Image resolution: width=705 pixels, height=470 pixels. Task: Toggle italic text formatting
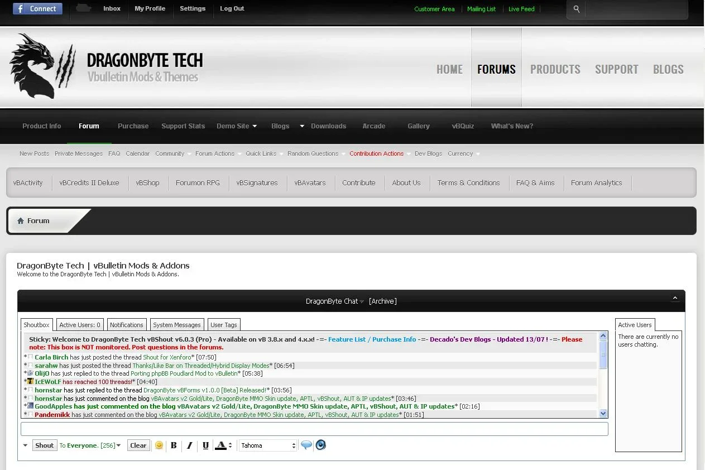point(190,445)
